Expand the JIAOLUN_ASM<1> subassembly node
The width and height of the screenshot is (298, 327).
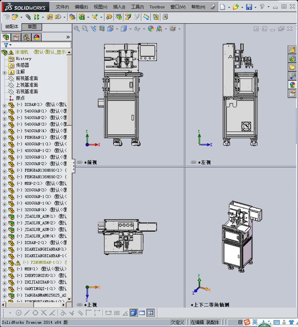(x=5, y=217)
